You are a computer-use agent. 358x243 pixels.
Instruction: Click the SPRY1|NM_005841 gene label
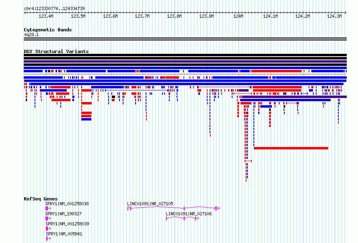click(x=64, y=234)
